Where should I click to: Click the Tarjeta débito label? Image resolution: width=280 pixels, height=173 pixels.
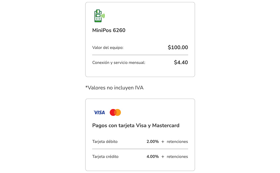105,142
